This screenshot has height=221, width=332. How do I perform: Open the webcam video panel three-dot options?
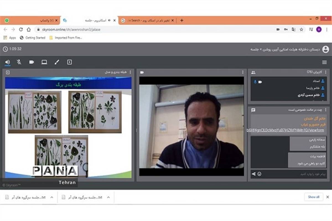point(243,72)
